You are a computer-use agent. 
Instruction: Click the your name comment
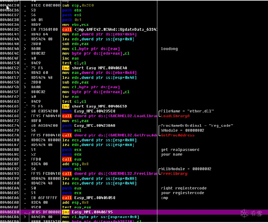(172, 154)
